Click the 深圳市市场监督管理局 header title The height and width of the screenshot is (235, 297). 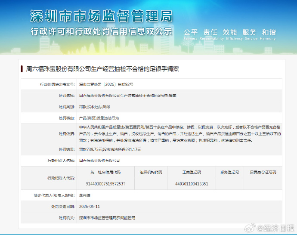(101, 16)
